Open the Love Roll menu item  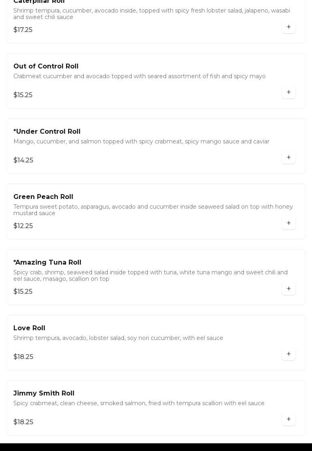(x=29, y=328)
